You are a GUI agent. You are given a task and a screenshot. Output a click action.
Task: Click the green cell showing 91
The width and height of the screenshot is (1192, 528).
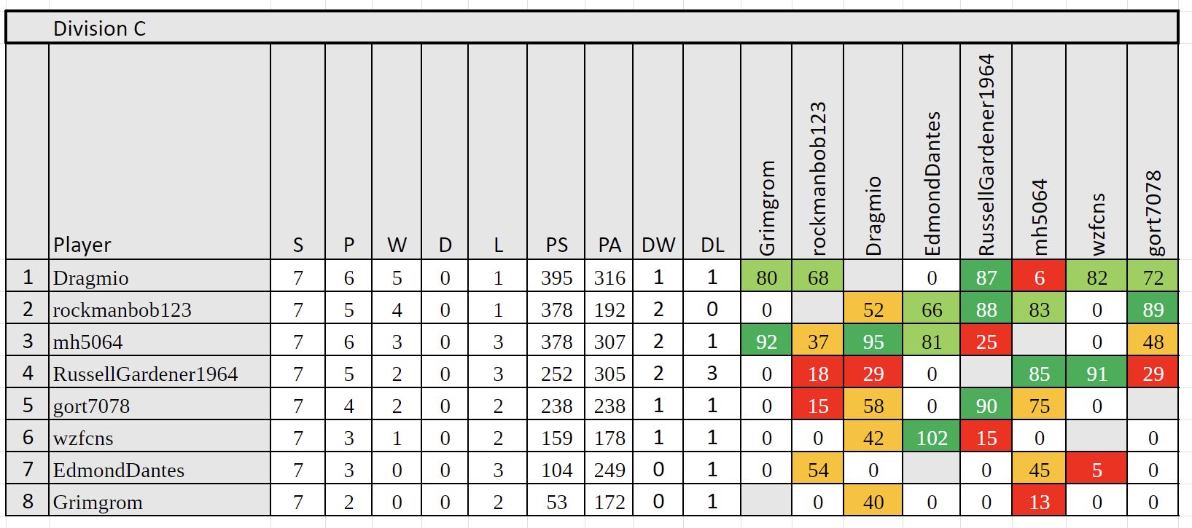[1096, 374]
